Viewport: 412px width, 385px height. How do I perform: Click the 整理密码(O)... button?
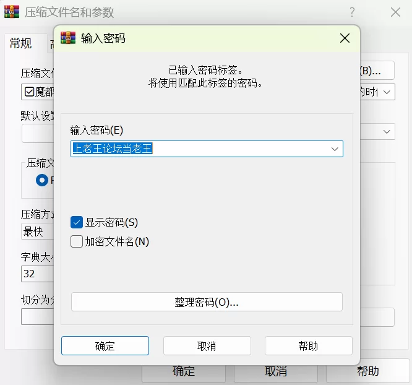tap(207, 302)
